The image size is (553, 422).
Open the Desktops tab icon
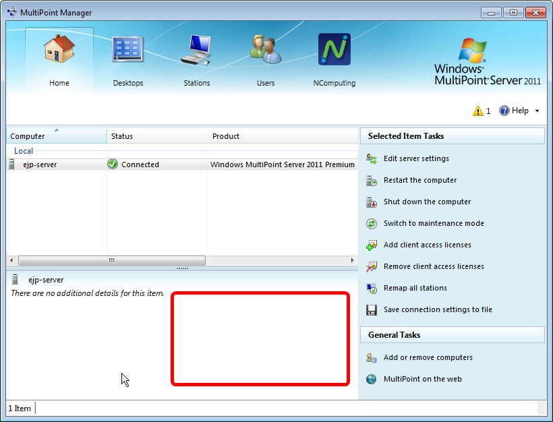coord(128,49)
